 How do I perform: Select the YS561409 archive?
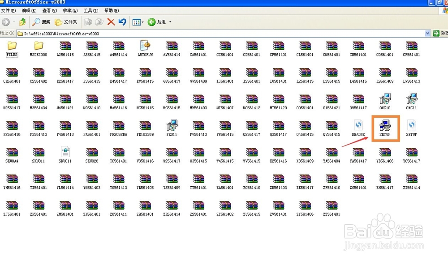tap(172, 182)
